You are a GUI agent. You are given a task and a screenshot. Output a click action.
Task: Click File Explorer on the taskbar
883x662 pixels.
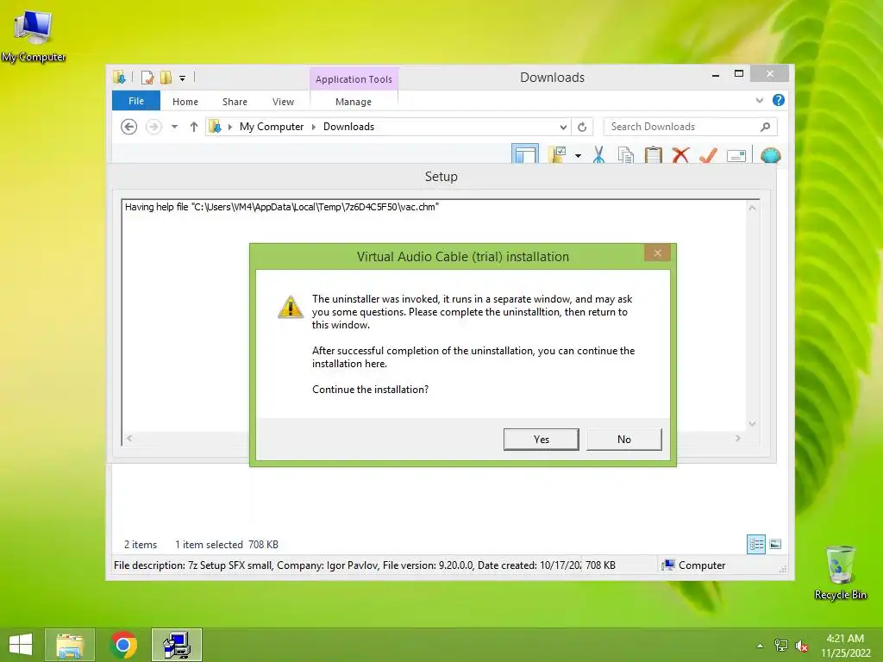[x=70, y=645]
